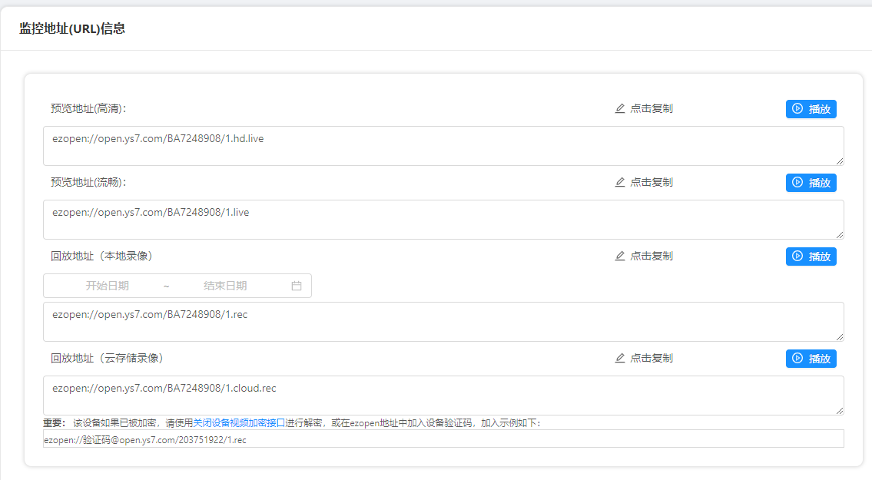Screen dimensions: 872x480
Task: Copy the 回放地址（云存储录像） address
Action: pyautogui.click(x=644, y=359)
